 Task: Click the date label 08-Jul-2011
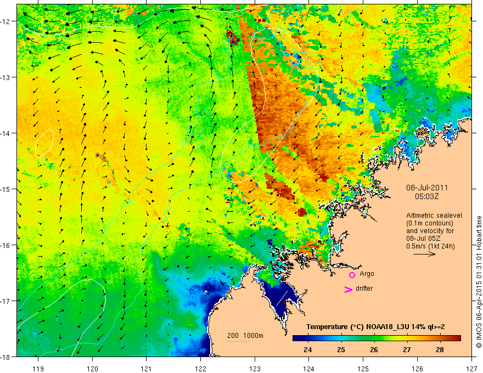pos(427,188)
